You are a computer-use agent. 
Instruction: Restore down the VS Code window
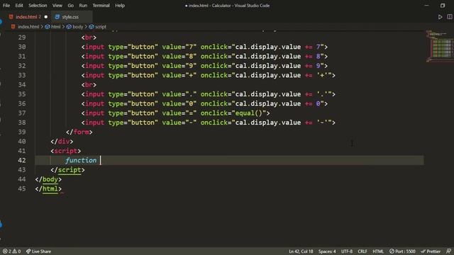pos(443,6)
